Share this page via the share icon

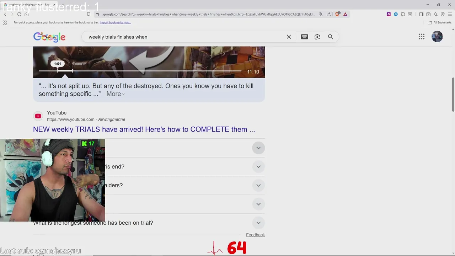[x=328, y=14]
